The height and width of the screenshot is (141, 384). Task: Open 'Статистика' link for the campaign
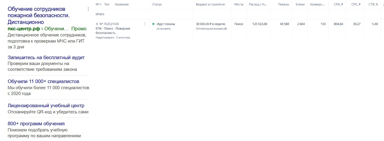(x=123, y=38)
